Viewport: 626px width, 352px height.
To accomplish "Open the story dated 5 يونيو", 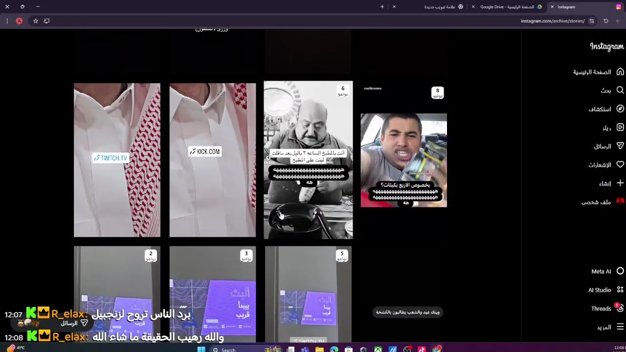I will point(308,294).
